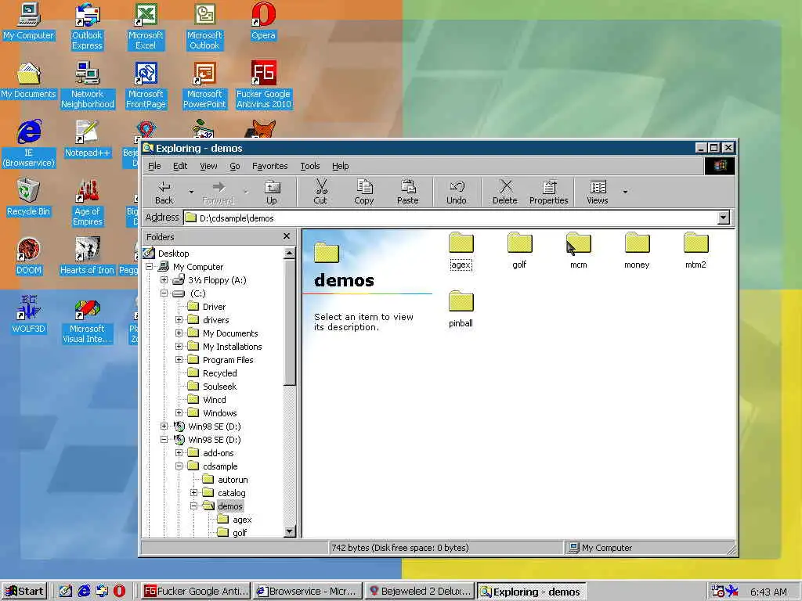Click into the Address path field
This screenshot has height=601, width=802.
(x=450, y=218)
